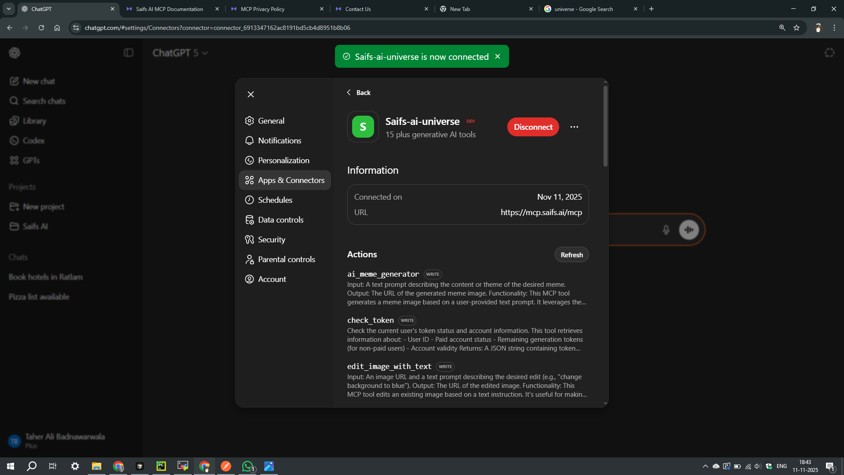Click the connector URL https://mcp.saifs.ai/mcp
Image resolution: width=844 pixels, height=475 pixels.
click(541, 212)
